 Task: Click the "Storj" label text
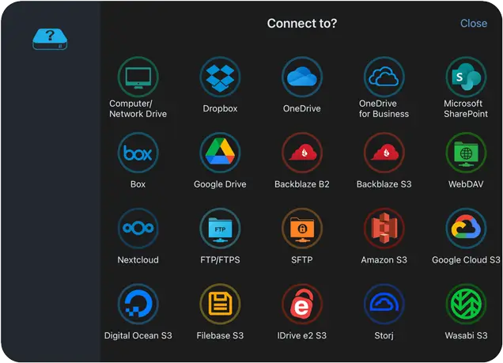tap(384, 336)
